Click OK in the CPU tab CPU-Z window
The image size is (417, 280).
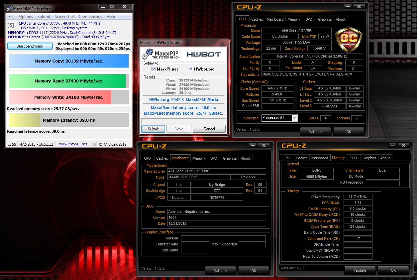(x=349, y=132)
